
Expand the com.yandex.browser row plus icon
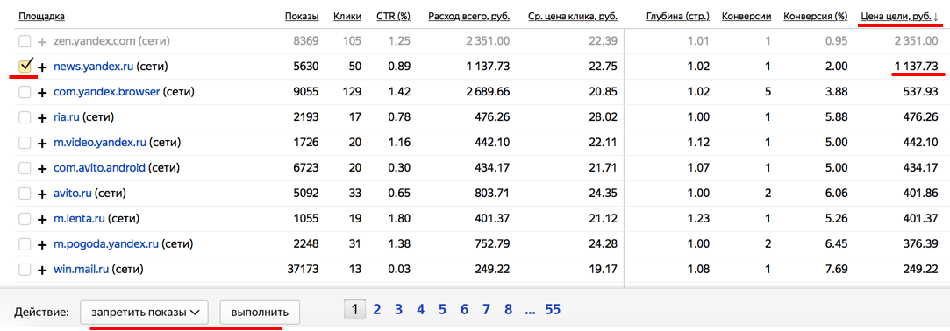(x=42, y=93)
